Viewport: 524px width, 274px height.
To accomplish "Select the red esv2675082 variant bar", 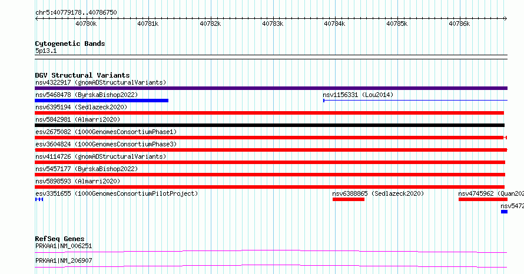I will pos(271,138).
